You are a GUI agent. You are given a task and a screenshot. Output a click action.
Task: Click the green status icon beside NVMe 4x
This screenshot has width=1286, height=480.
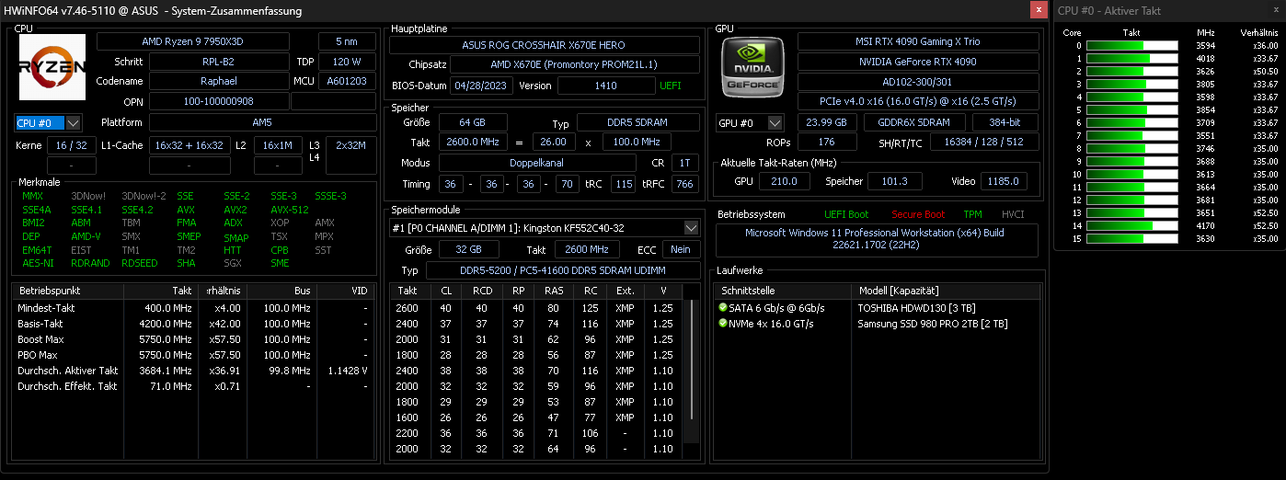(x=723, y=324)
